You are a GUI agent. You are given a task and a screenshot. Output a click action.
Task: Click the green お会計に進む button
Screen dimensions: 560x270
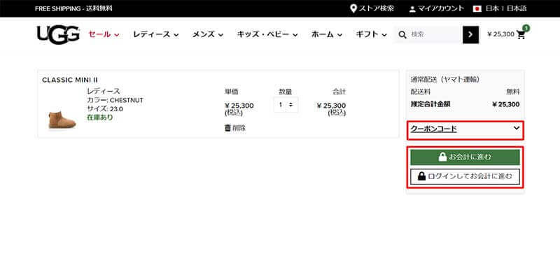465,157
